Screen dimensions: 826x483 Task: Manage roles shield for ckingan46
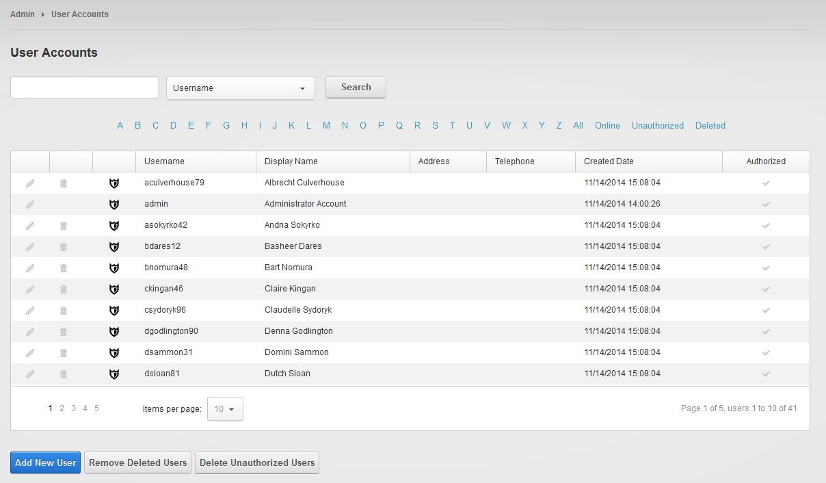pyautogui.click(x=114, y=289)
